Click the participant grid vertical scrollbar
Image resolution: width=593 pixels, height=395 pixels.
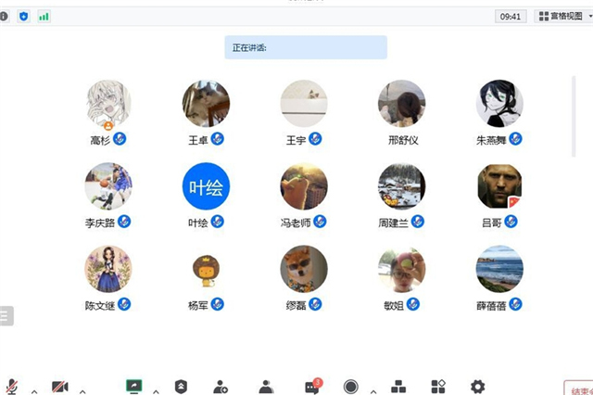click(575, 116)
